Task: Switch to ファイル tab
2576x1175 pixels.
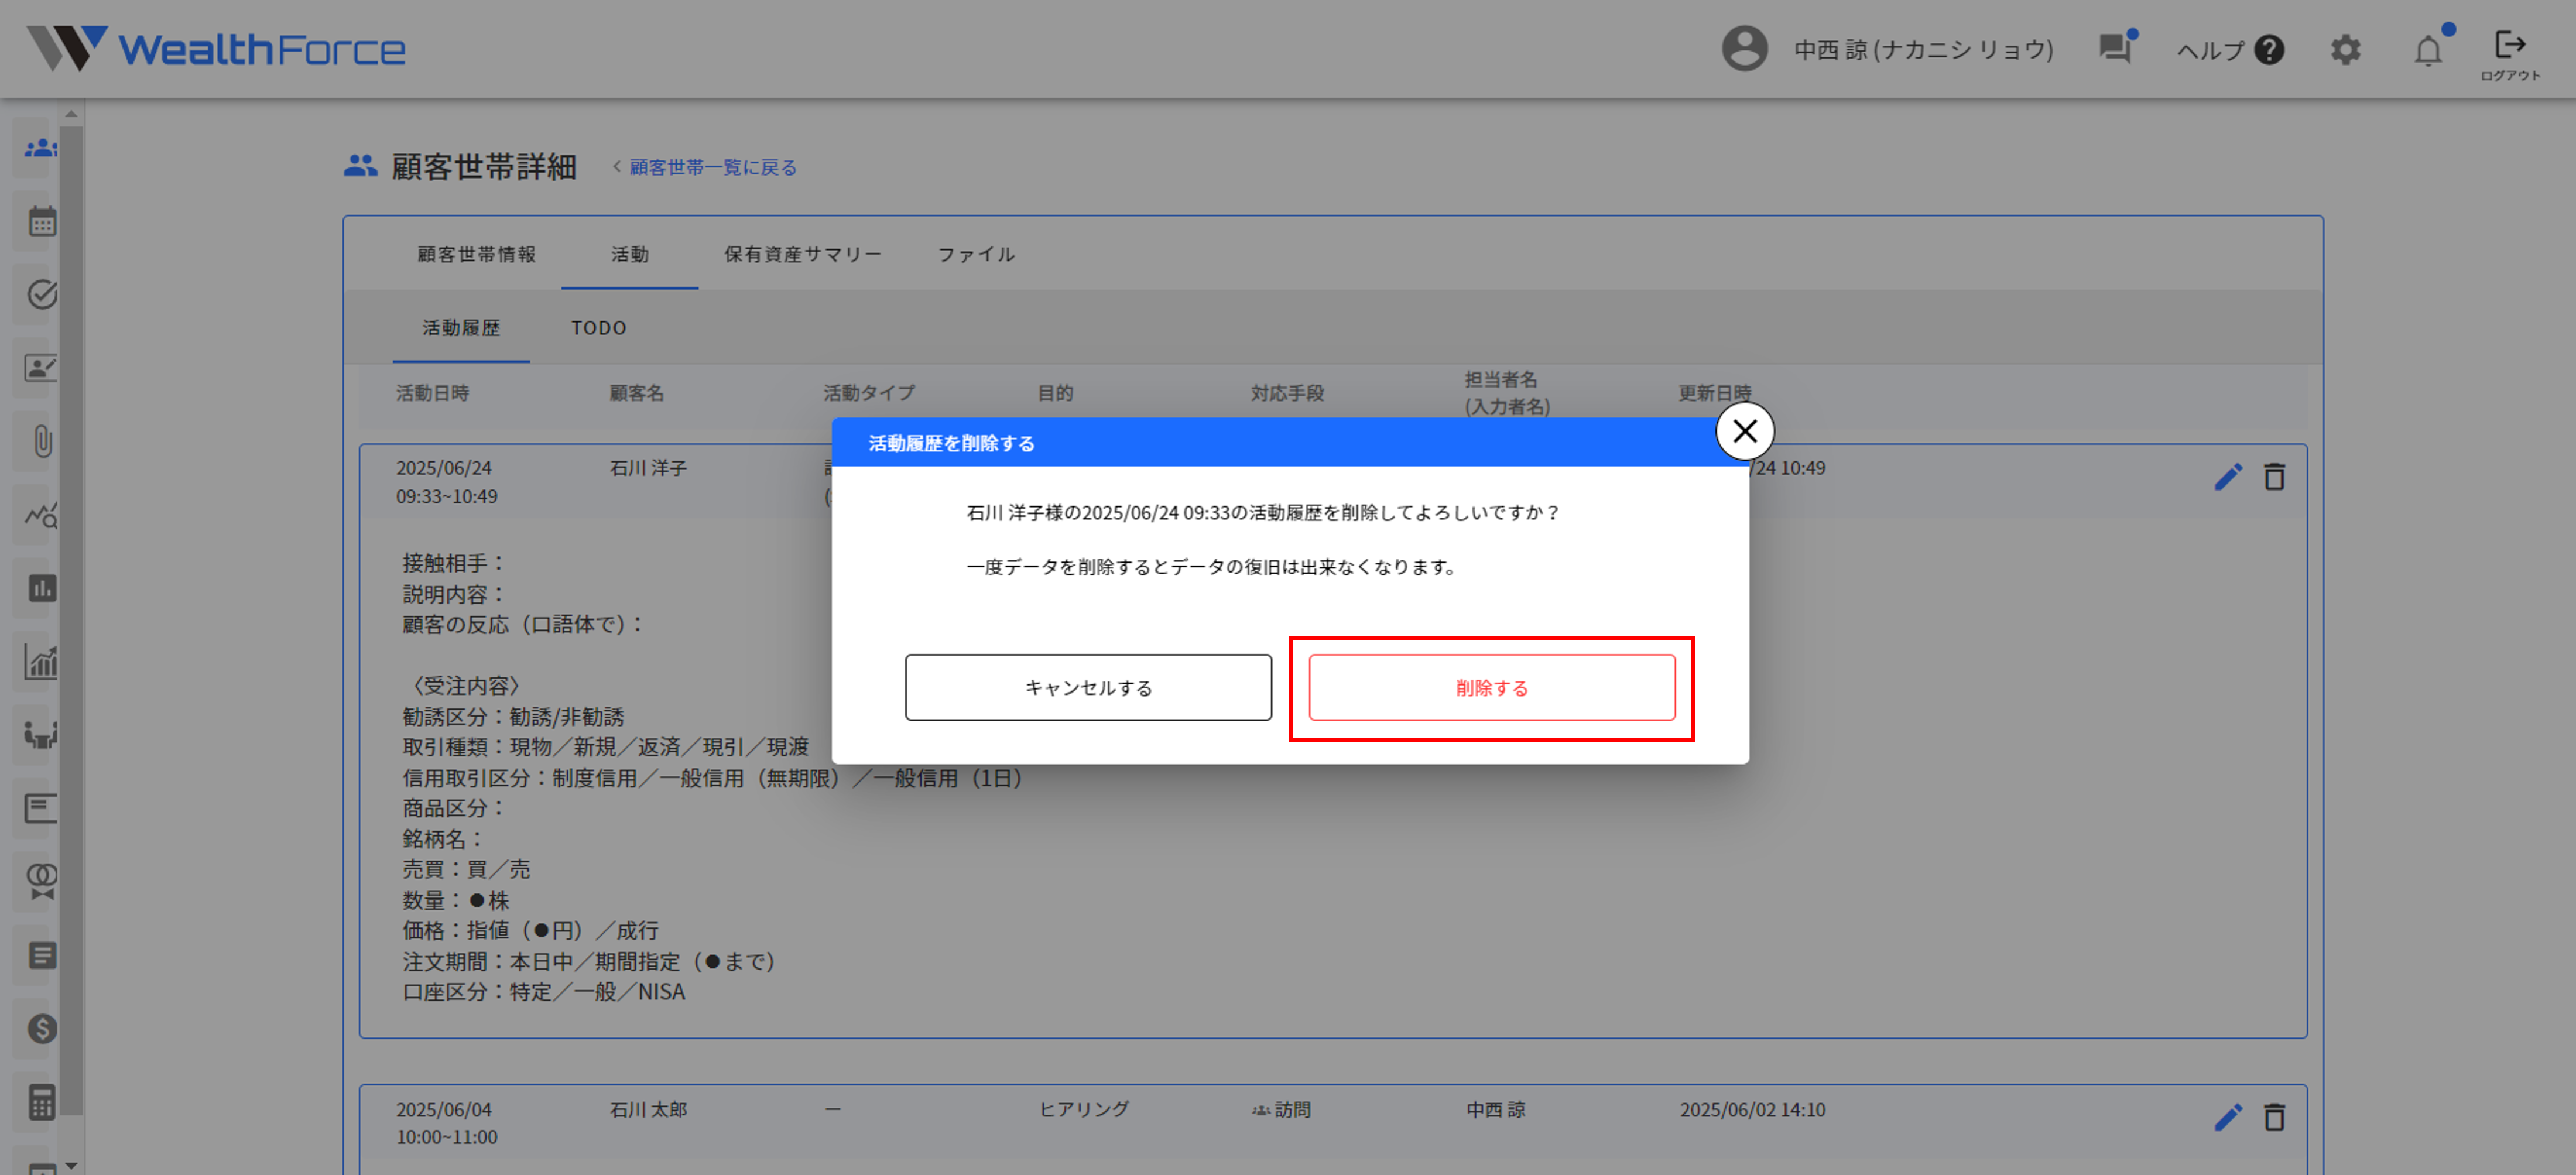Action: [x=976, y=254]
